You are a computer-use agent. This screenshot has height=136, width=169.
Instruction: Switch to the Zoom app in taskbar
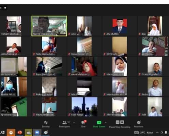coord(37,132)
